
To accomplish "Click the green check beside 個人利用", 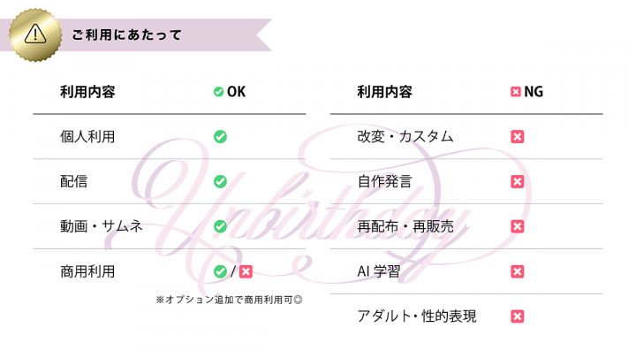I will (220, 136).
